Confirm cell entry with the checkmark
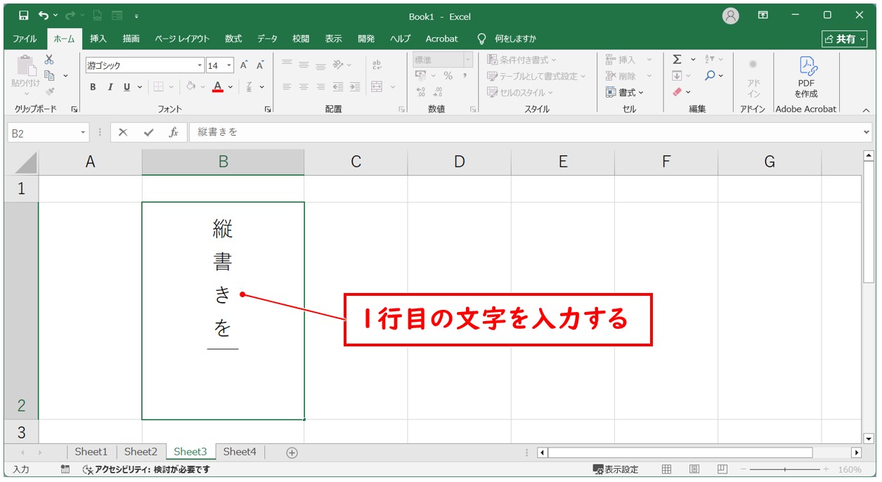 click(x=148, y=132)
